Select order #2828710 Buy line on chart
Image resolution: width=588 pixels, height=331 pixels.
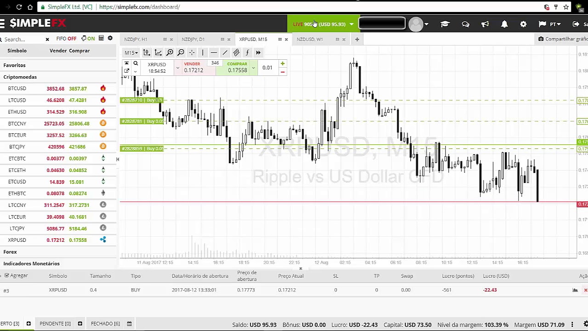(x=142, y=100)
